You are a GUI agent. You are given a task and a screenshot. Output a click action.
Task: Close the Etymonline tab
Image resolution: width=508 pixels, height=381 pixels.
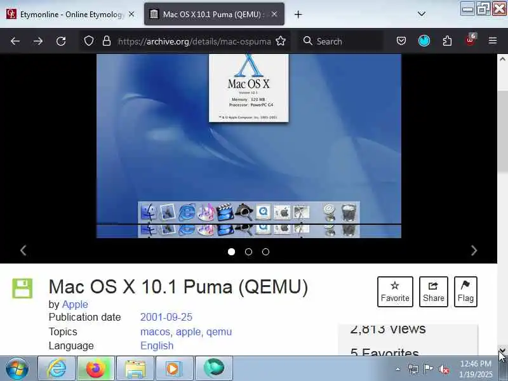pyautogui.click(x=131, y=14)
